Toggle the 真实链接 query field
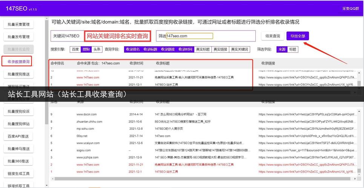 coord(220,49)
